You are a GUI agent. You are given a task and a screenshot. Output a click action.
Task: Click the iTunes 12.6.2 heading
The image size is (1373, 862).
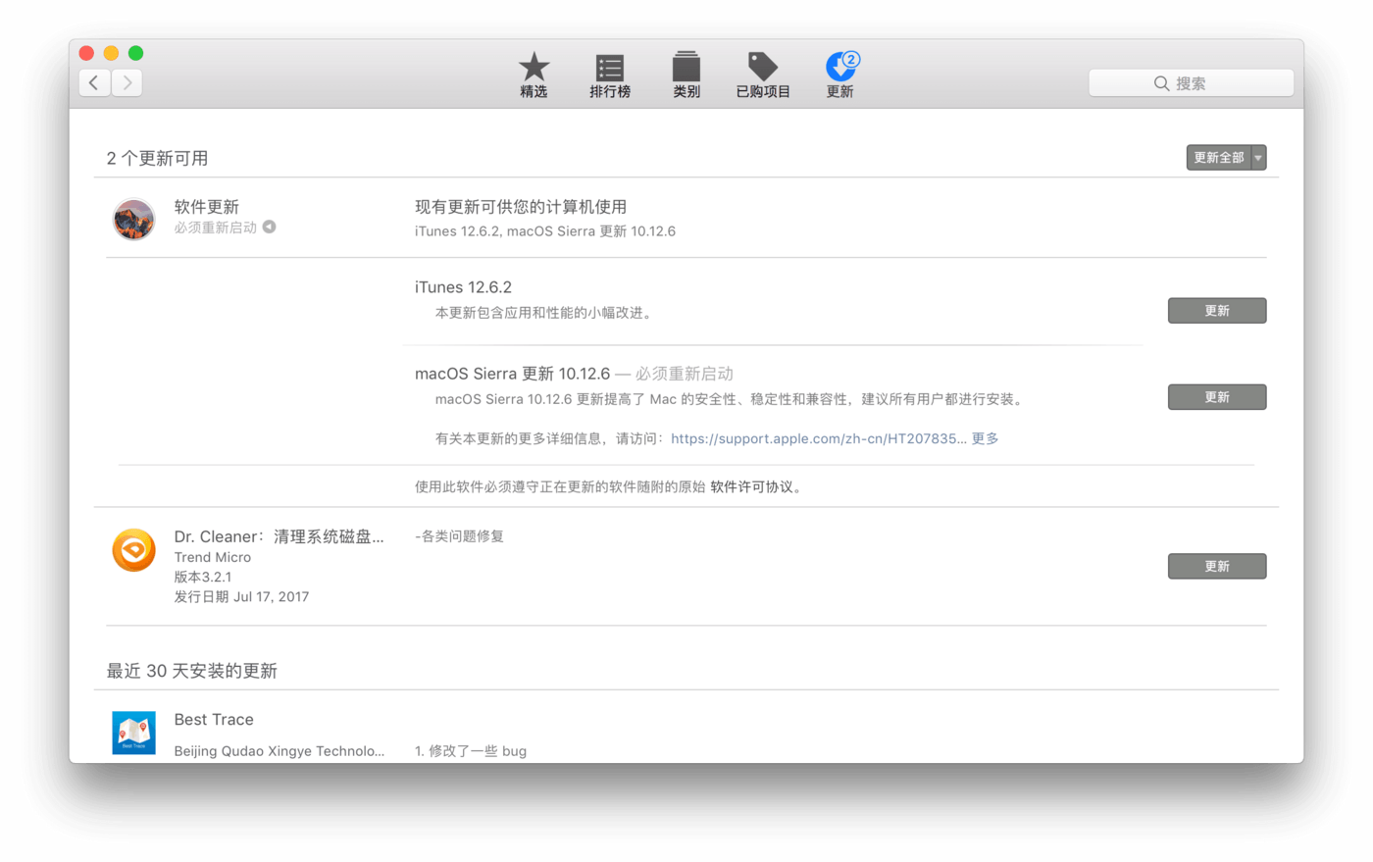(463, 287)
